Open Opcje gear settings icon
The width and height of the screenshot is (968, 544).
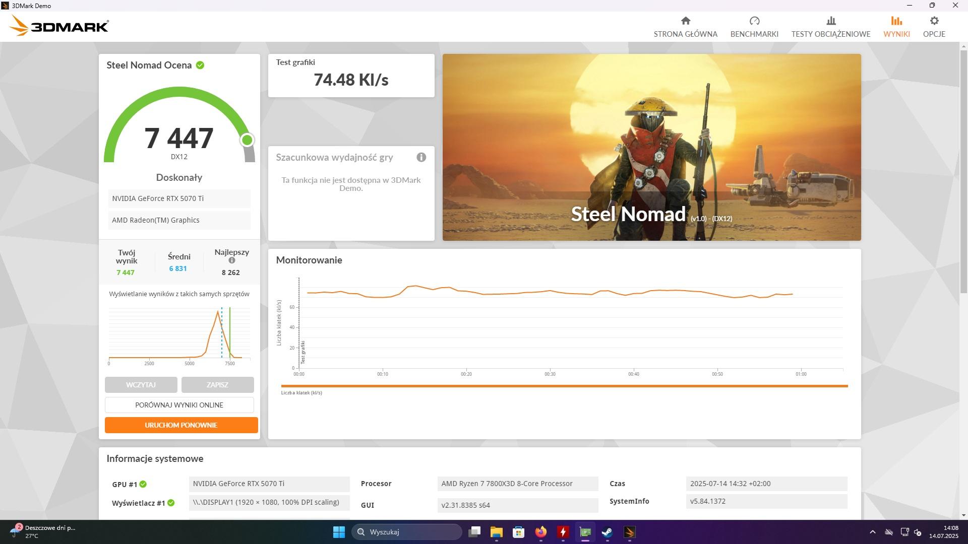pyautogui.click(x=934, y=21)
